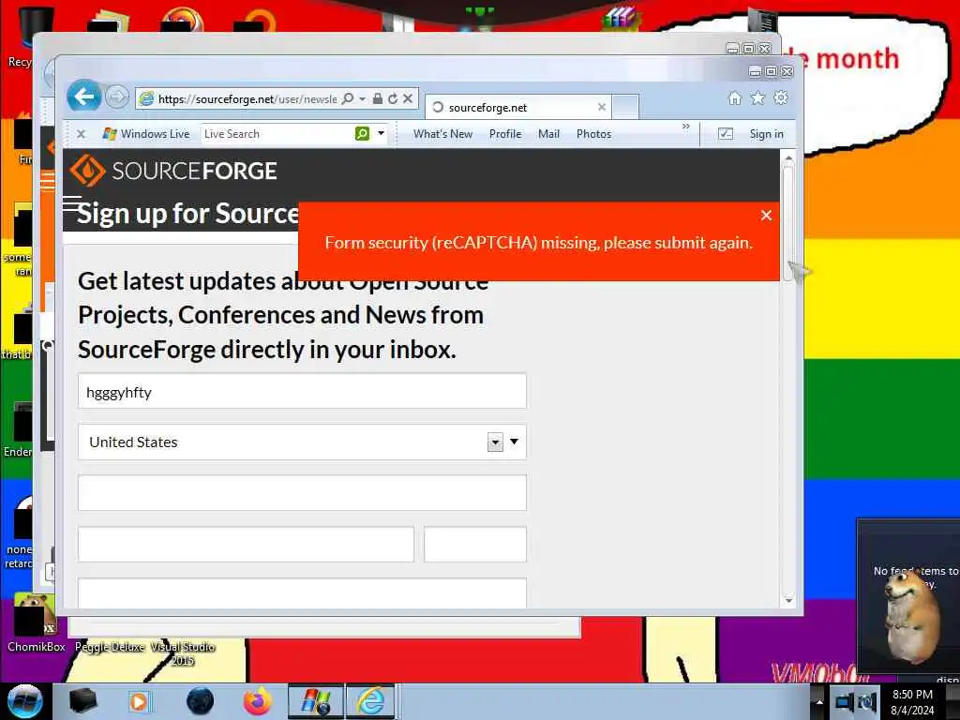Click Sign in on Windows Live toolbar
Image resolution: width=960 pixels, height=720 pixels.
point(767,133)
